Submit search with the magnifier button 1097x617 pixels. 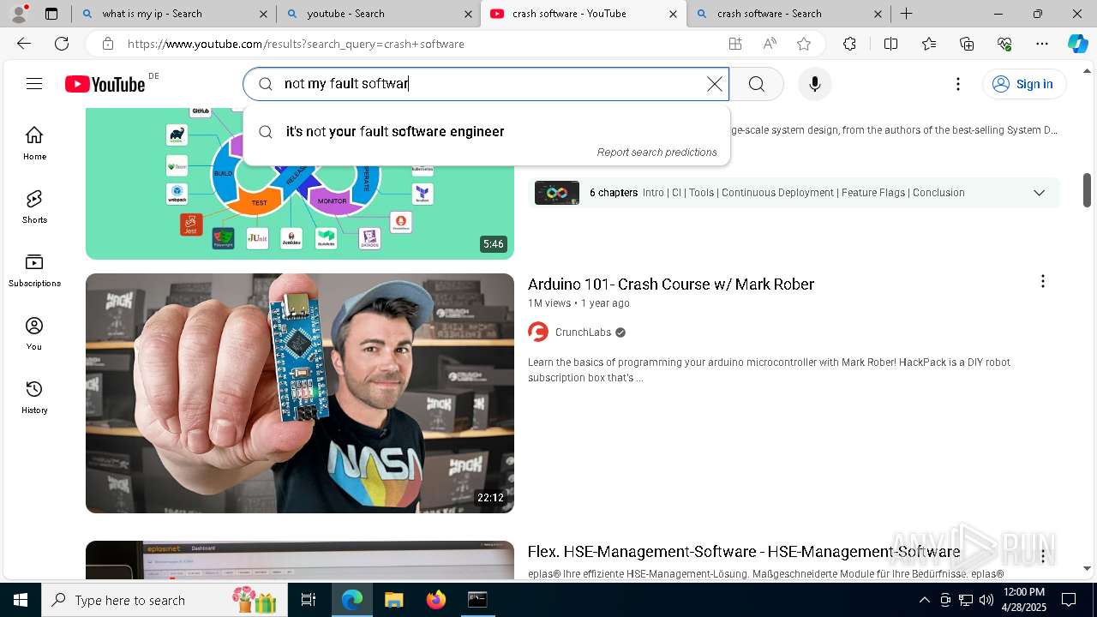[x=757, y=84]
